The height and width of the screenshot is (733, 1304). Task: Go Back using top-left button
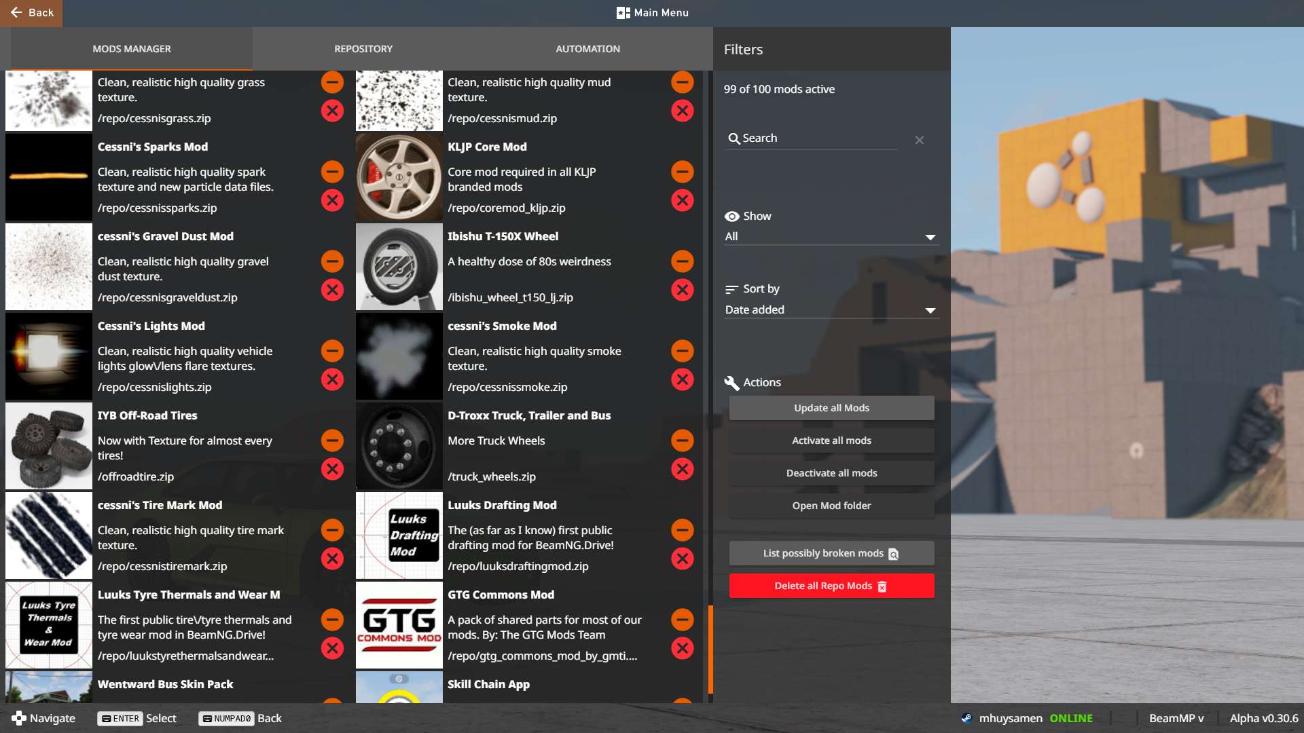coord(31,13)
